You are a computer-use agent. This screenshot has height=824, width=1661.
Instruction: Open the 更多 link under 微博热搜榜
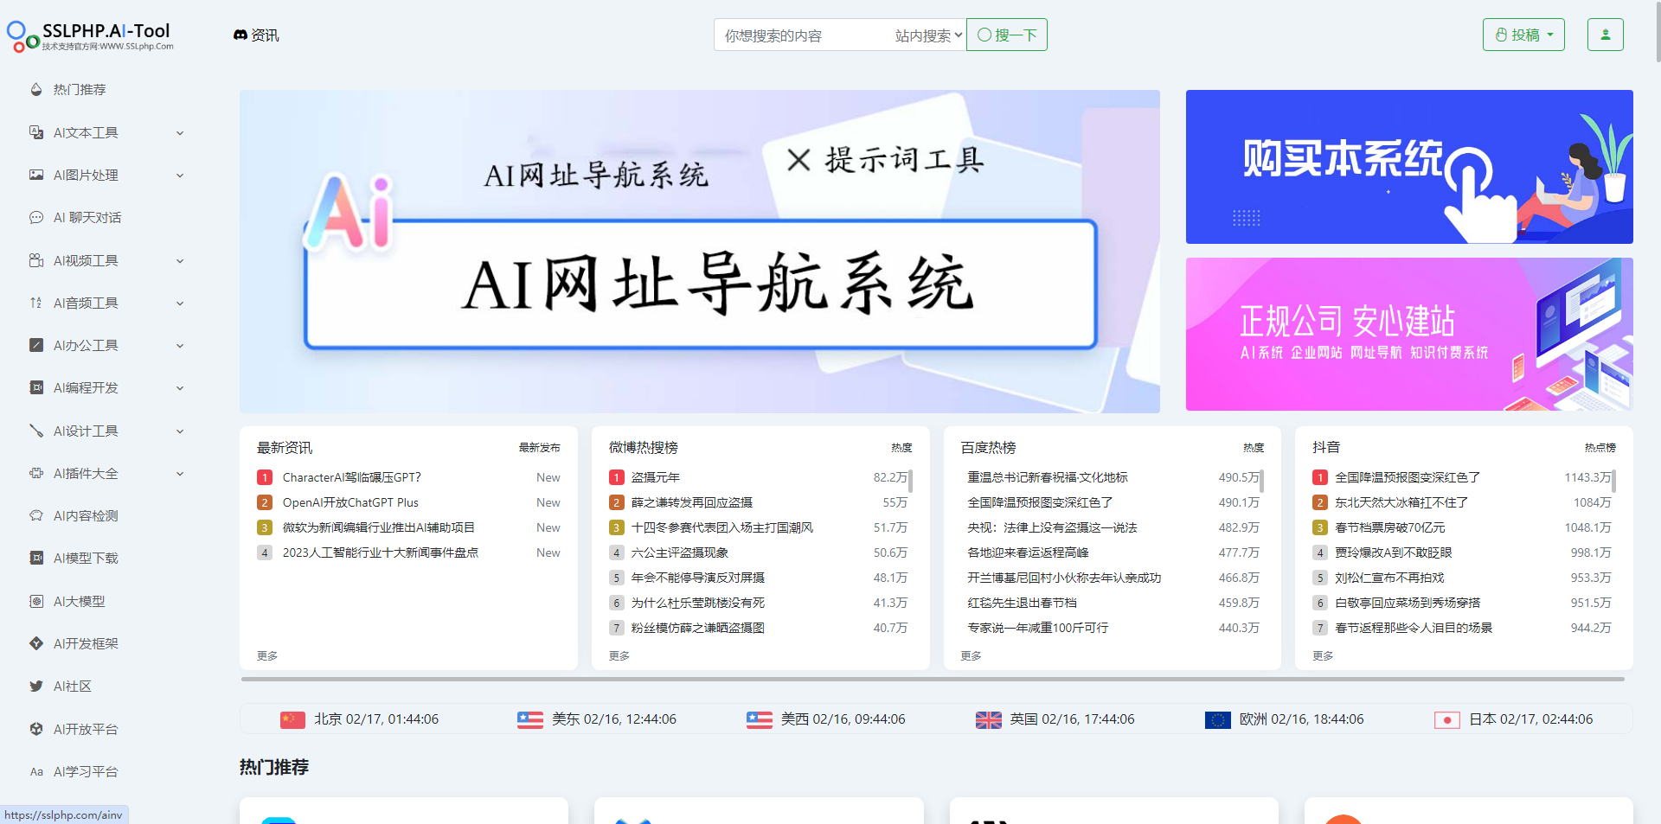619,656
